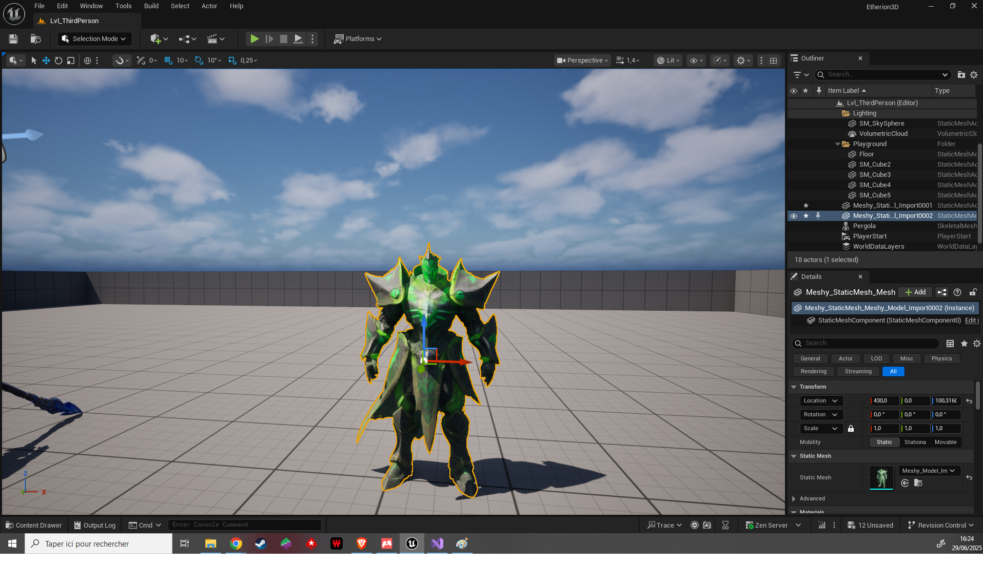Change camera speed 1,4 setting
The image size is (983, 564).
tap(627, 61)
